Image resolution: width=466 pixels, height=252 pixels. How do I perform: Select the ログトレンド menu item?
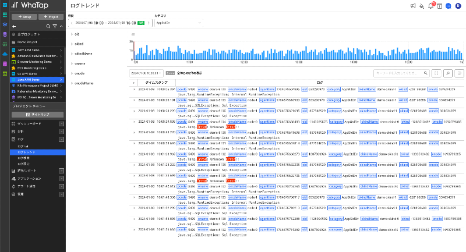click(x=37, y=152)
